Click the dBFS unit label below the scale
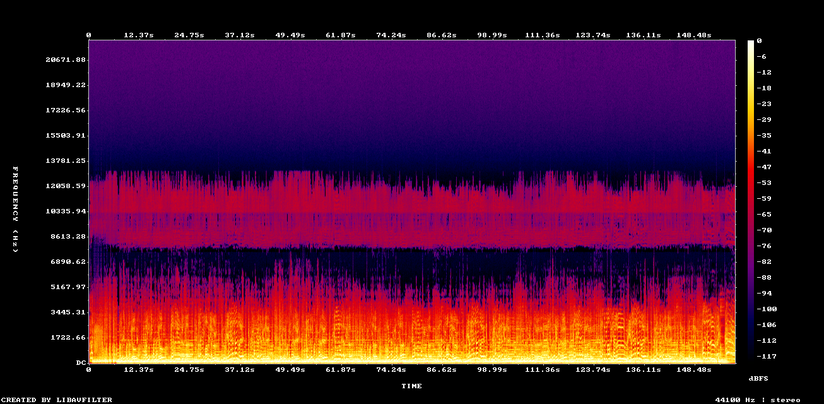The width and height of the screenshot is (824, 404). point(758,378)
